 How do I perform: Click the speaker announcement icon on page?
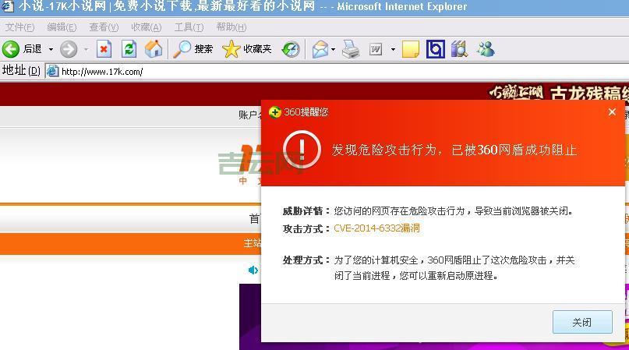pyautogui.click(x=253, y=270)
